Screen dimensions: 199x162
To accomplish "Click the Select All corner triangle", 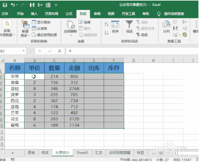I will point(2,60).
